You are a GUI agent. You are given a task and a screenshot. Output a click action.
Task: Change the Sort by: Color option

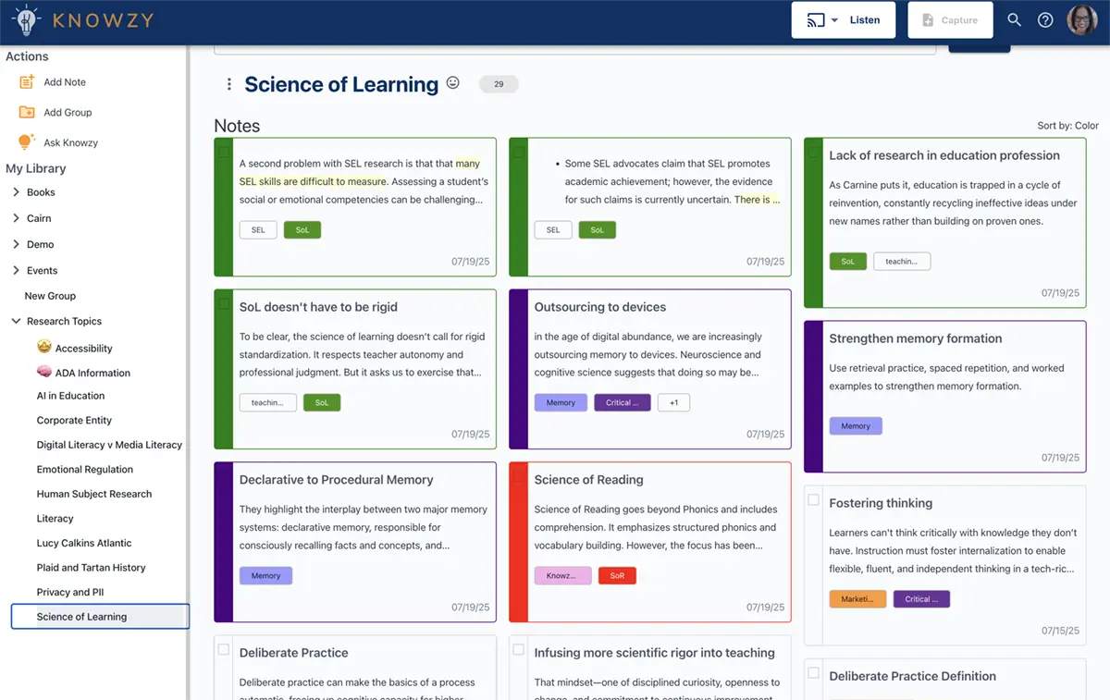(1068, 126)
